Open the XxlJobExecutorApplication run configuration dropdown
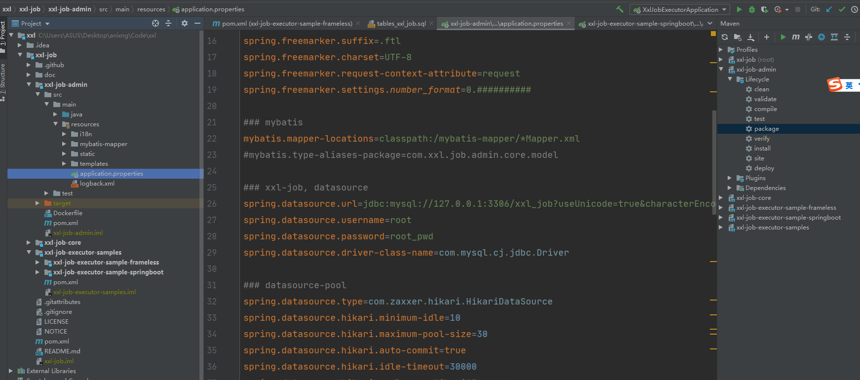860x380 pixels. (679, 9)
